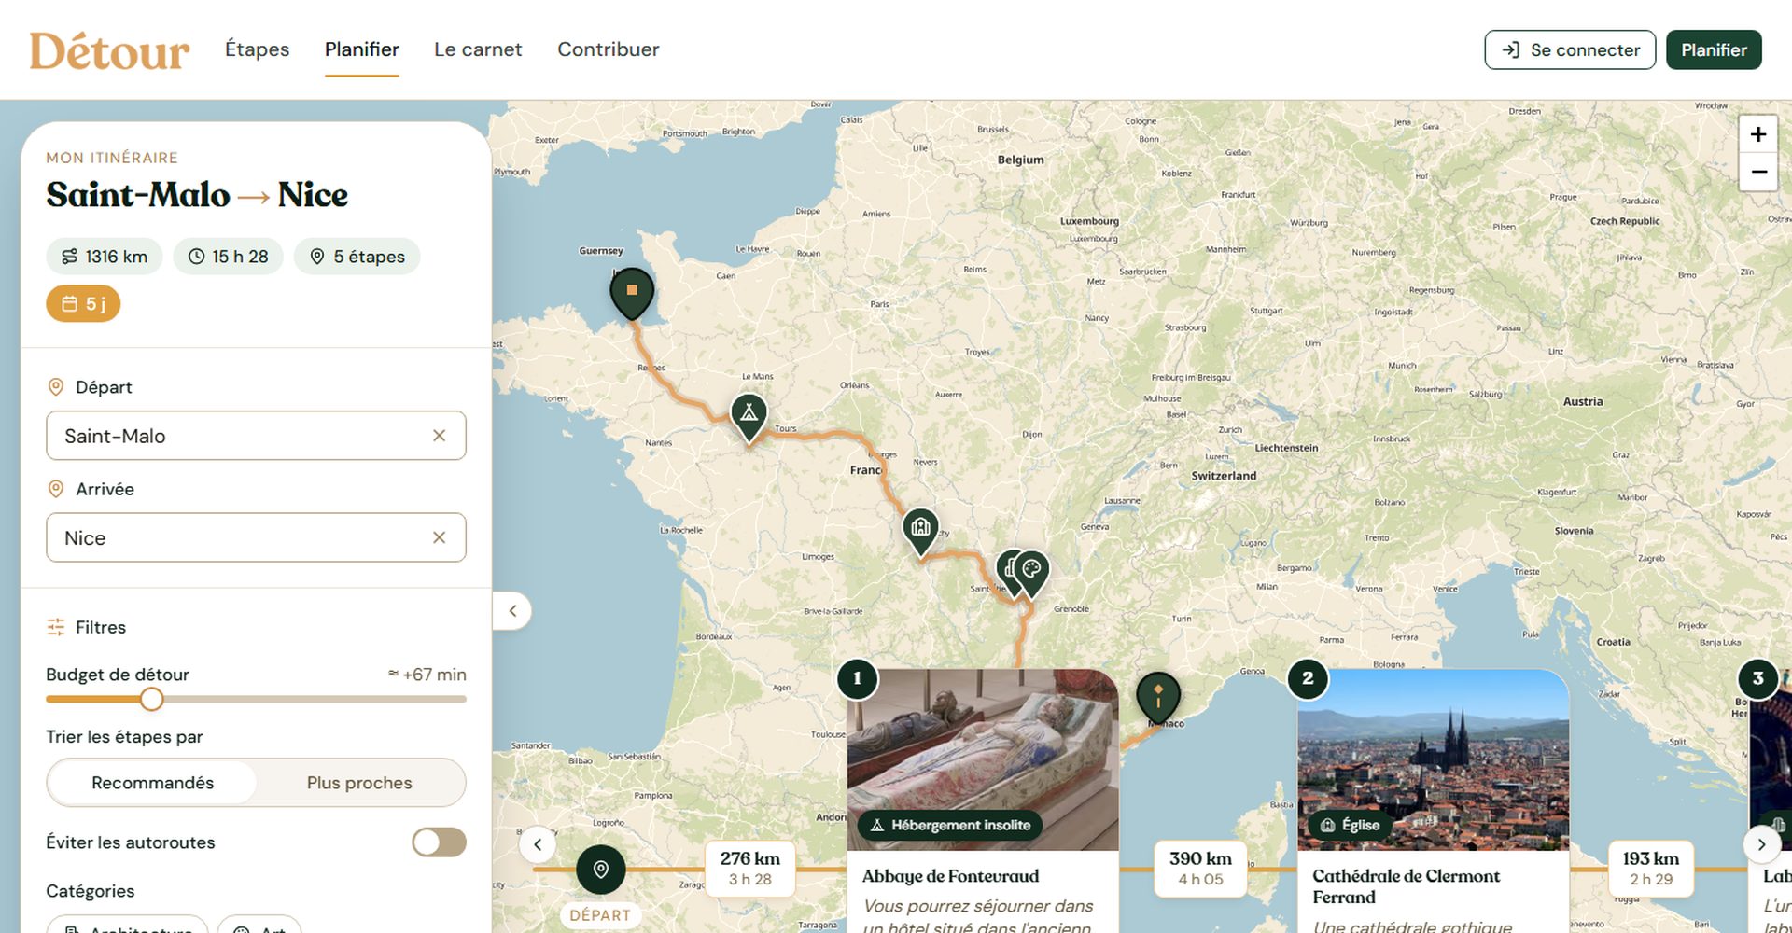Click the dark green Planifier button
The width and height of the screenshot is (1792, 933).
[x=1714, y=50]
